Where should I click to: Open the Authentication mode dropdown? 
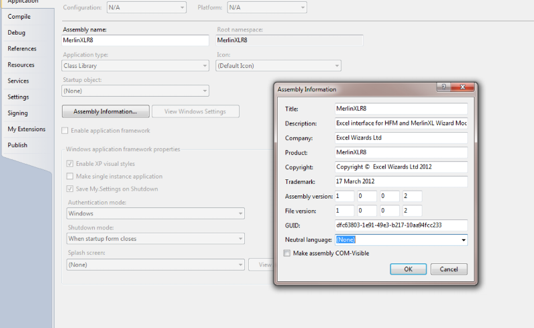[x=156, y=213]
